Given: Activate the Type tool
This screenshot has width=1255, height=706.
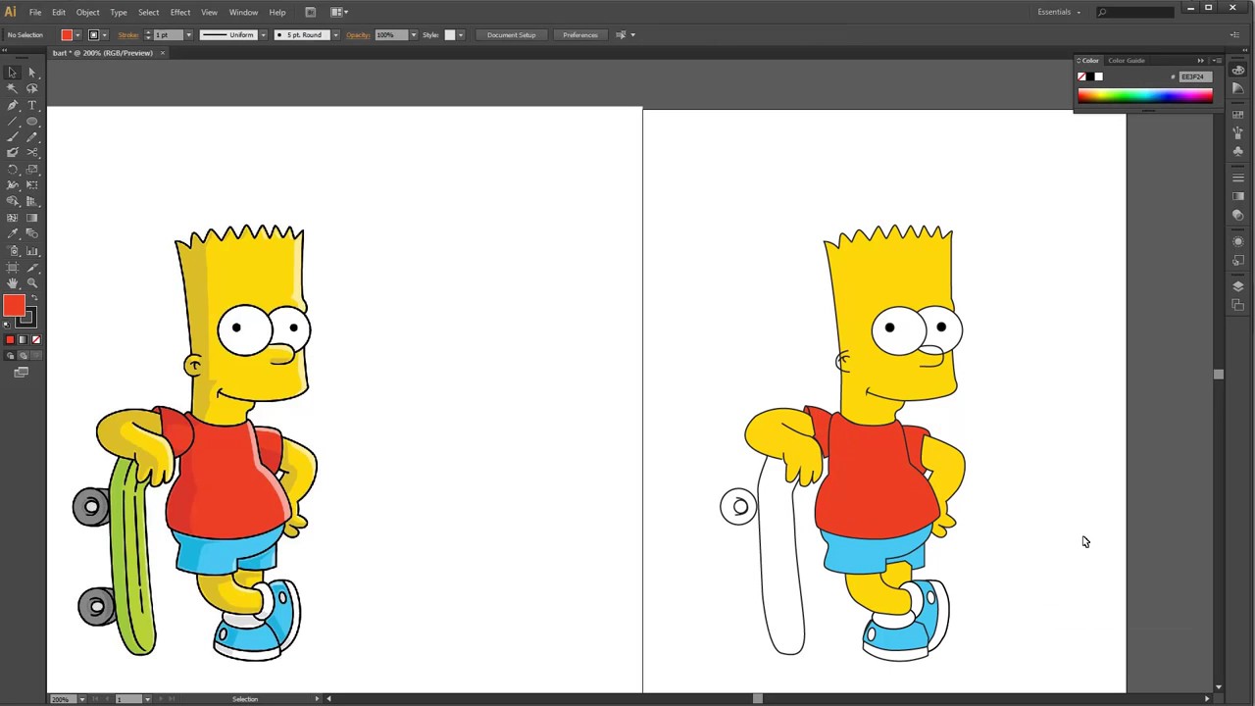Looking at the screenshot, I should click(x=32, y=105).
